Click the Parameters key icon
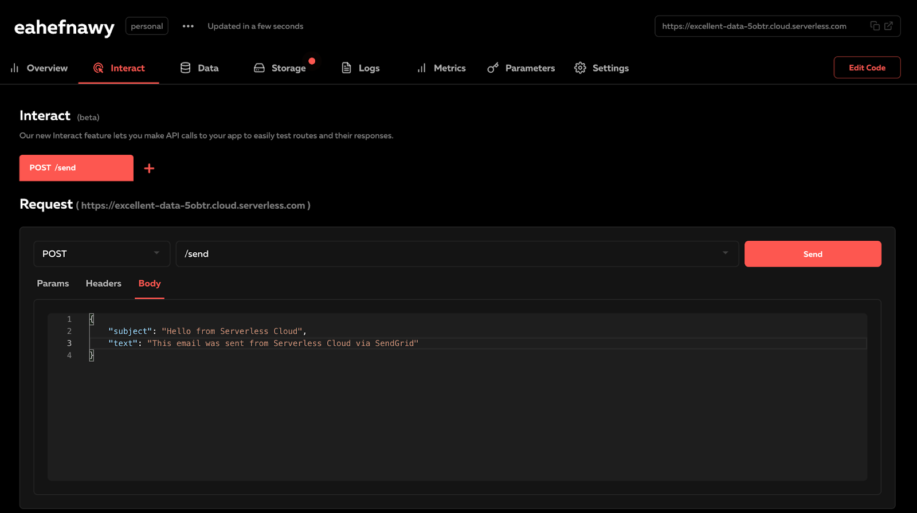917x513 pixels. click(493, 68)
